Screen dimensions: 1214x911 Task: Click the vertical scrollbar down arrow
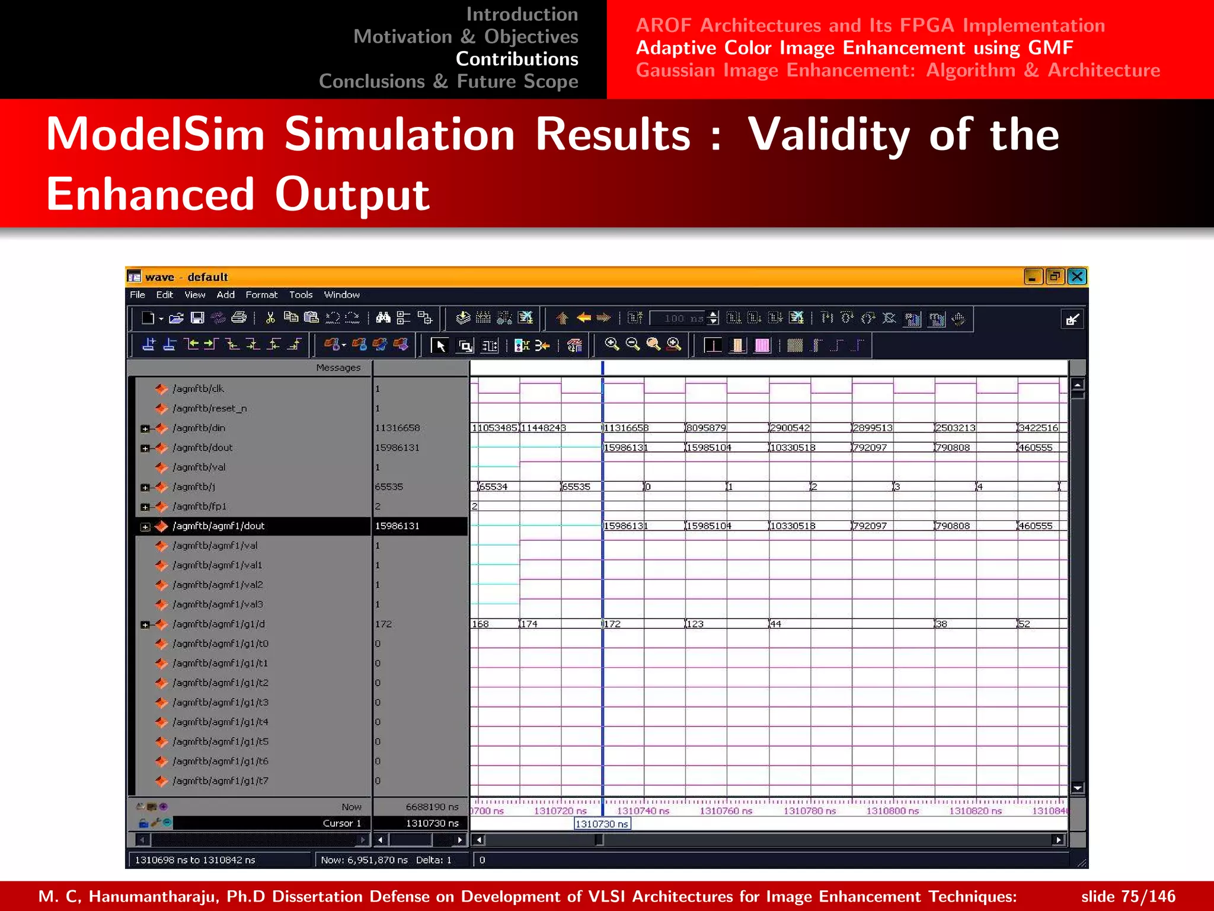pos(1078,788)
